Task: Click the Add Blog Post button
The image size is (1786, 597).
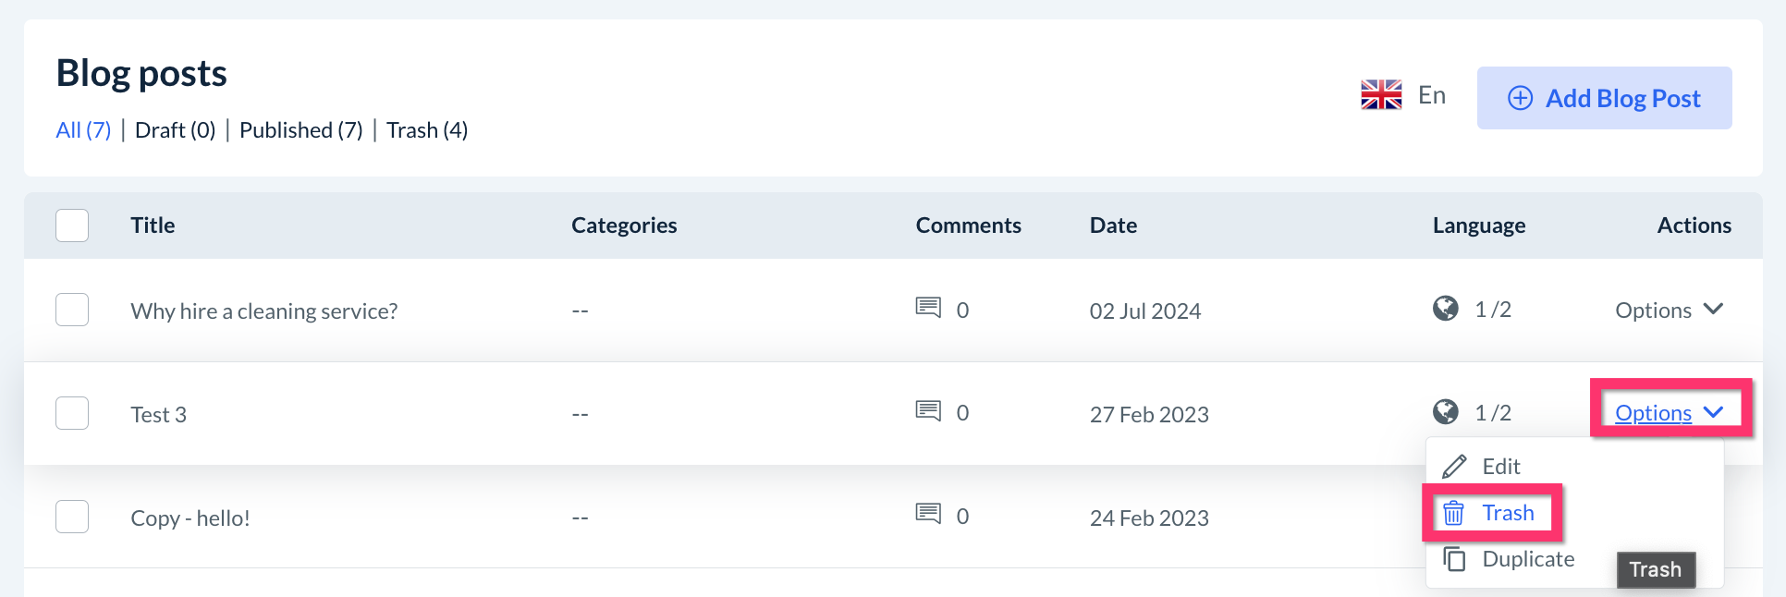Action: pos(1604,98)
